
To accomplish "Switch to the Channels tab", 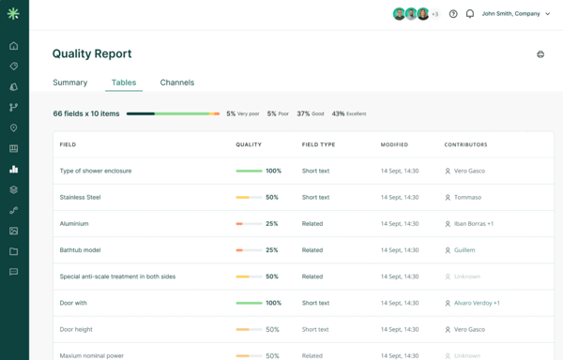I will [177, 82].
